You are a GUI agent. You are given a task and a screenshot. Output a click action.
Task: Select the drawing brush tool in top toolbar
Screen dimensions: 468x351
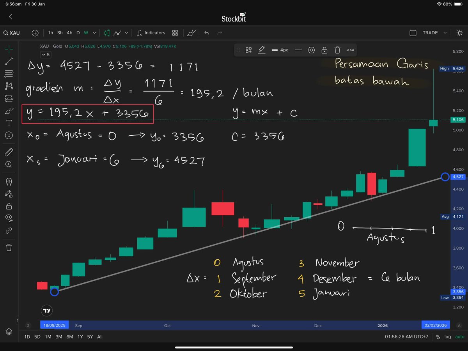point(191,33)
